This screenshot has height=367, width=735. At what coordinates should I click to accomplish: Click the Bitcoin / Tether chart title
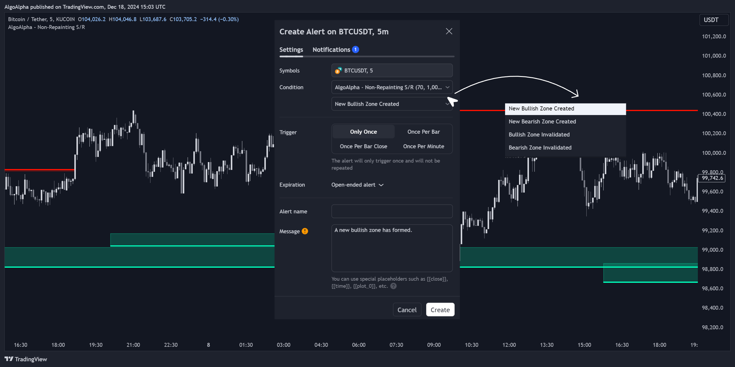coord(41,19)
